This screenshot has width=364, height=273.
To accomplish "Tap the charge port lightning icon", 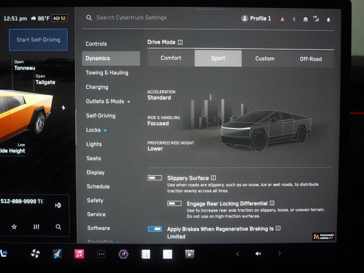I will (x=63, y=107).
